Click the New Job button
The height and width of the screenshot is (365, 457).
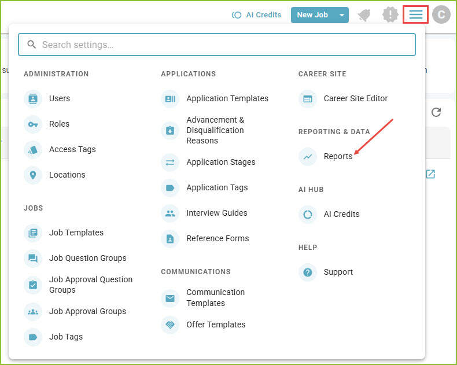pos(312,15)
